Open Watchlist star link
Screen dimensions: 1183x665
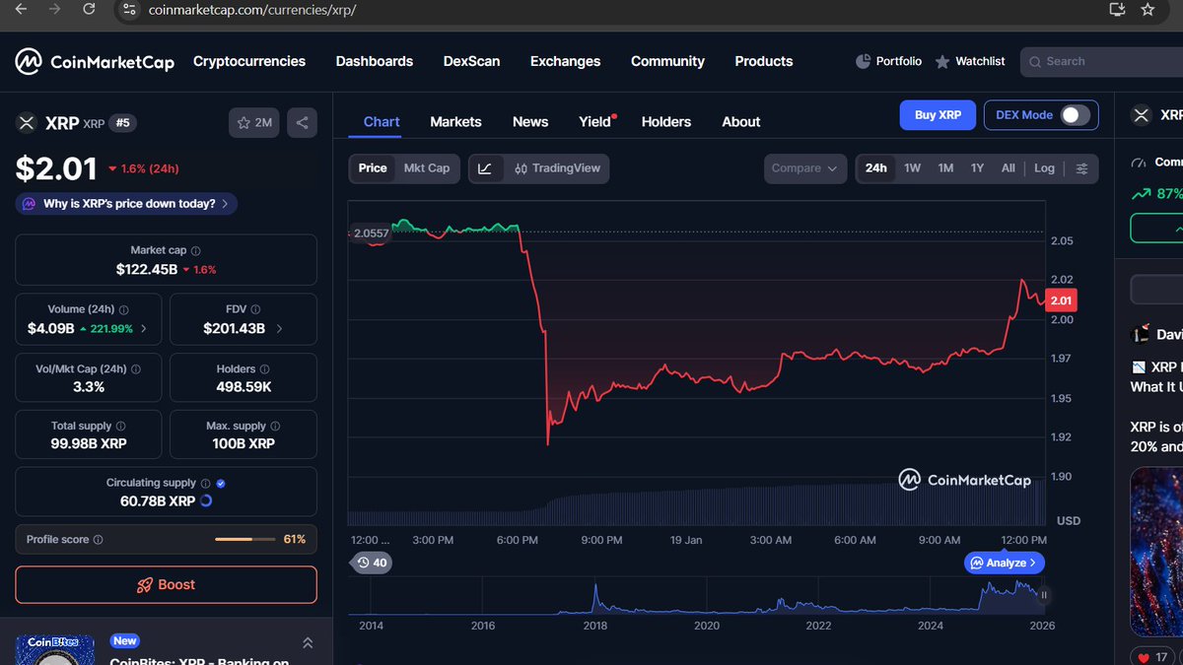coord(969,61)
